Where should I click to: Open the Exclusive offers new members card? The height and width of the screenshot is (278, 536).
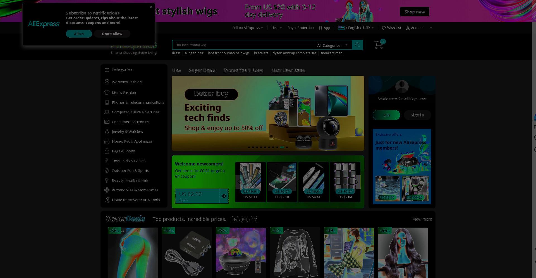tap(402, 166)
